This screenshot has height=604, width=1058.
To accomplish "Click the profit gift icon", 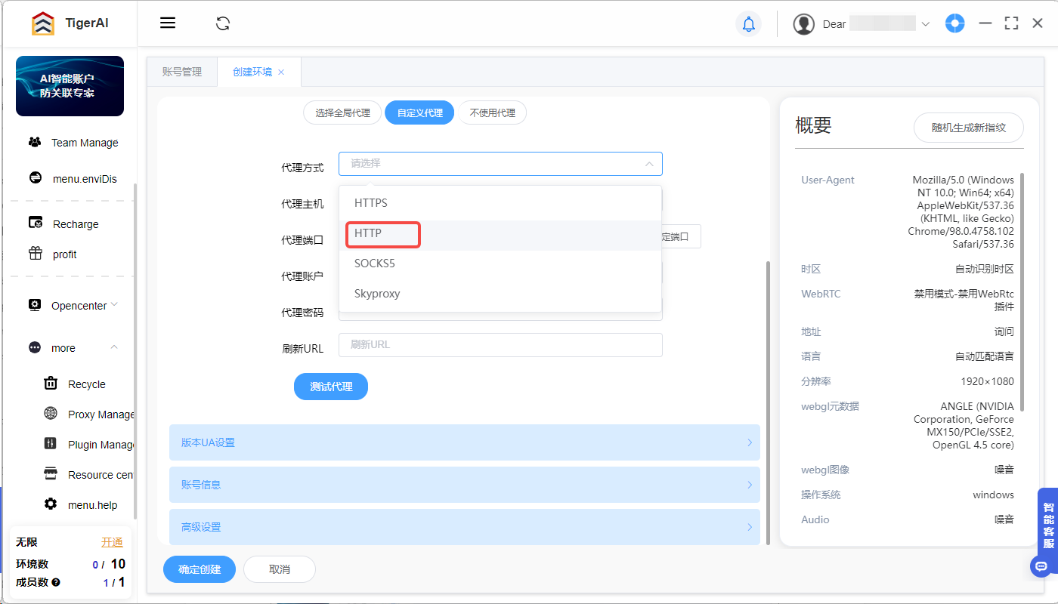I will coord(35,253).
